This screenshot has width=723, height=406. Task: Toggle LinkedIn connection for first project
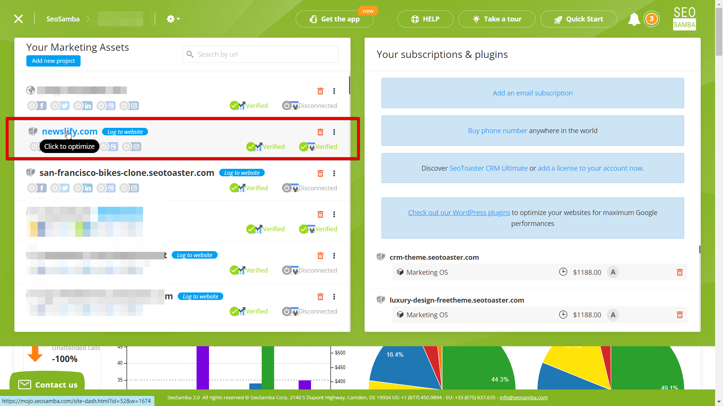(x=83, y=106)
